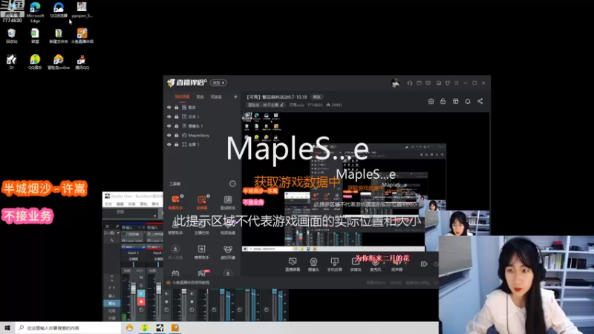The height and width of the screenshot is (334, 594).
Task: Open the 房管助手 tool
Action: pos(175,229)
